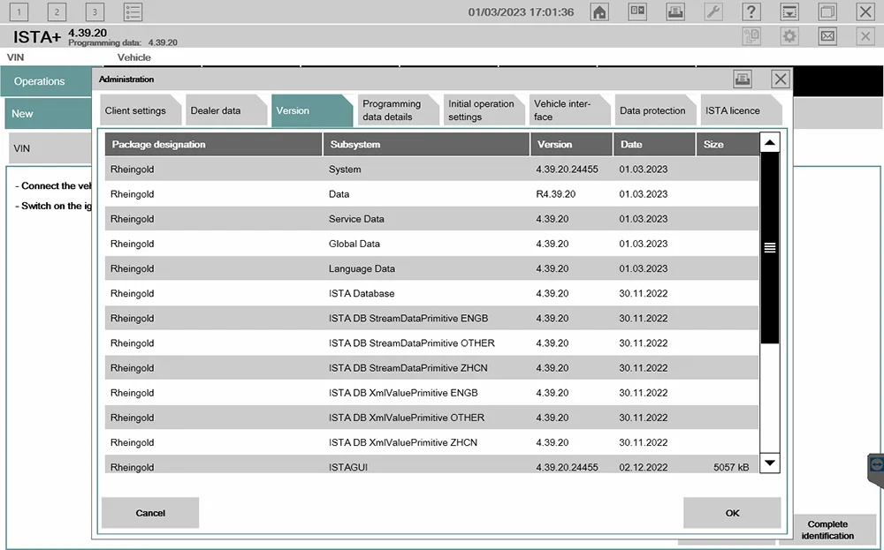Go to the home screen icon

point(599,12)
